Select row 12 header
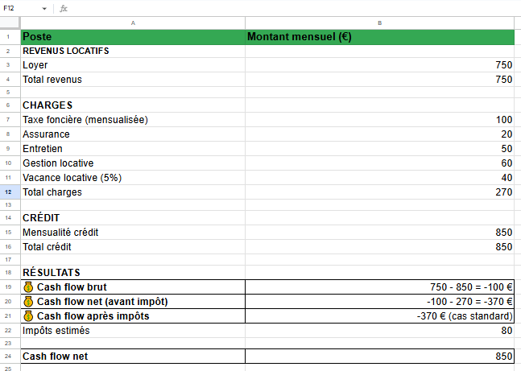 point(9,192)
